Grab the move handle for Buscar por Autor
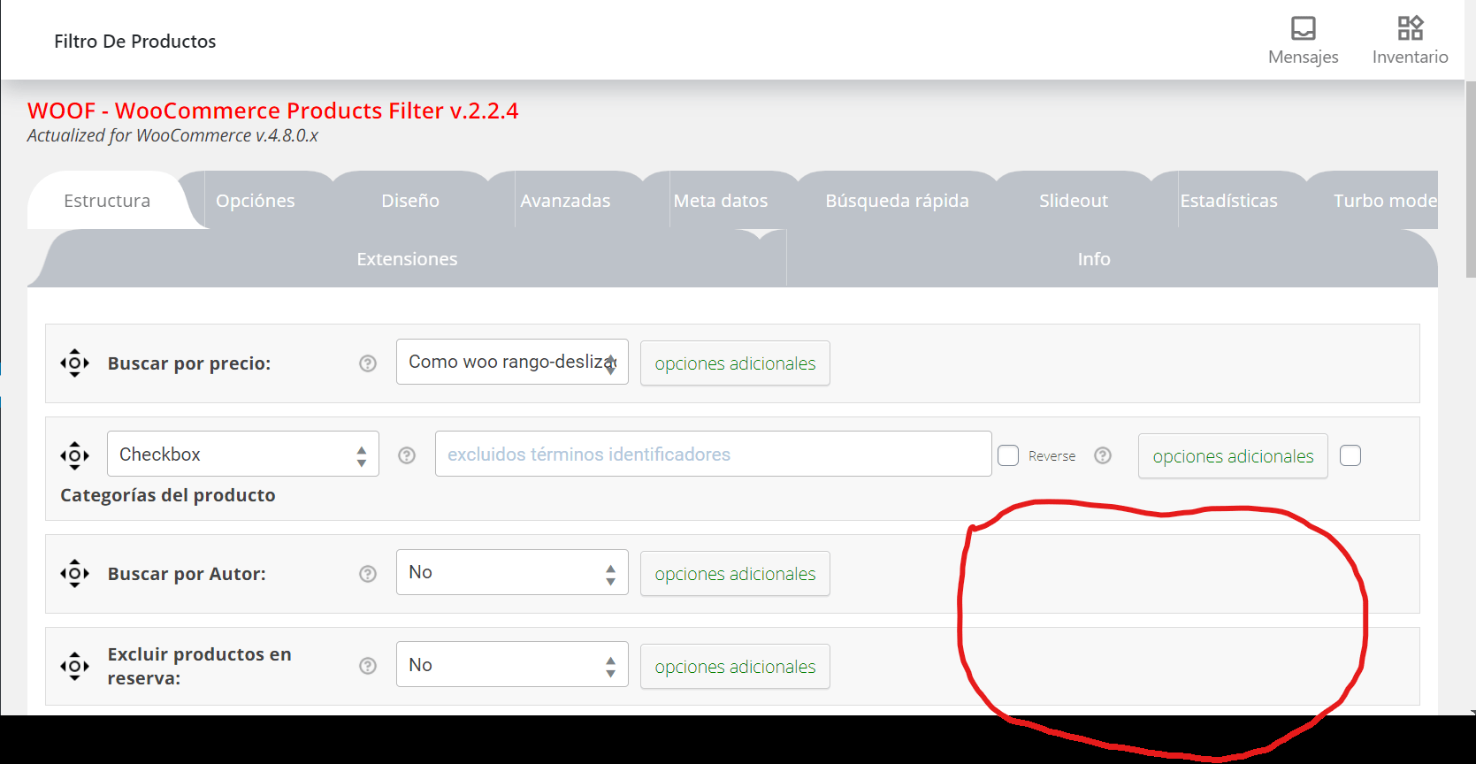This screenshot has width=1476, height=764. [74, 573]
